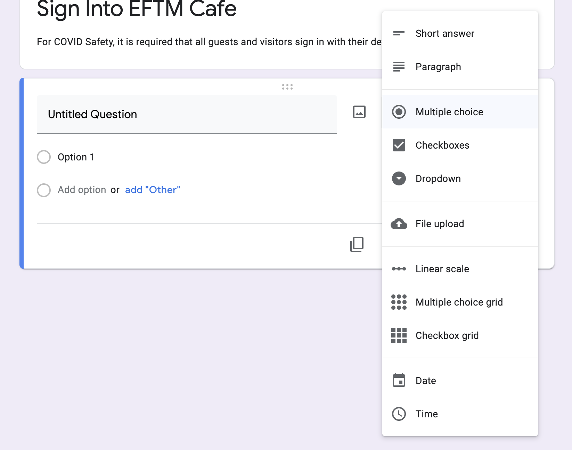The height and width of the screenshot is (450, 572).
Task: Select the Checkbox grid icon
Action: click(399, 335)
